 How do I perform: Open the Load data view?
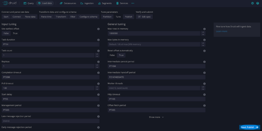coord(45,3)
